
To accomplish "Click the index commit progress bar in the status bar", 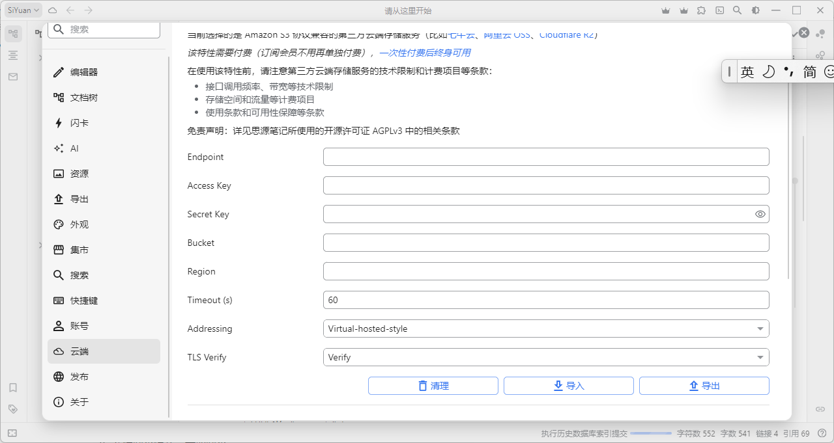I will pos(651,433).
